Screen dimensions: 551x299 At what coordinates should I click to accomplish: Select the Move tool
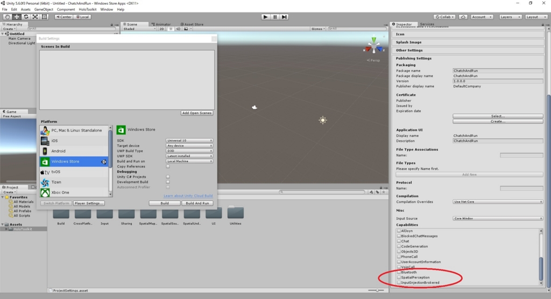(17, 17)
